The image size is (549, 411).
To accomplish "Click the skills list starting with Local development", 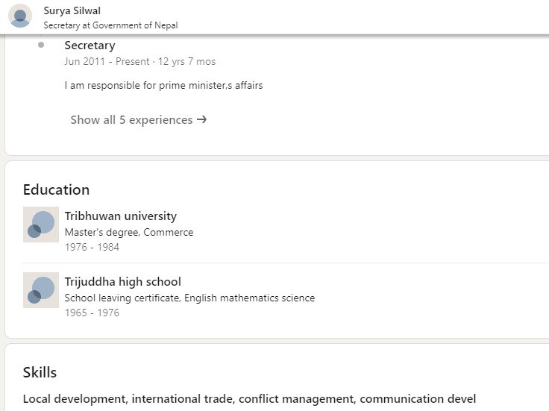I will [x=249, y=399].
